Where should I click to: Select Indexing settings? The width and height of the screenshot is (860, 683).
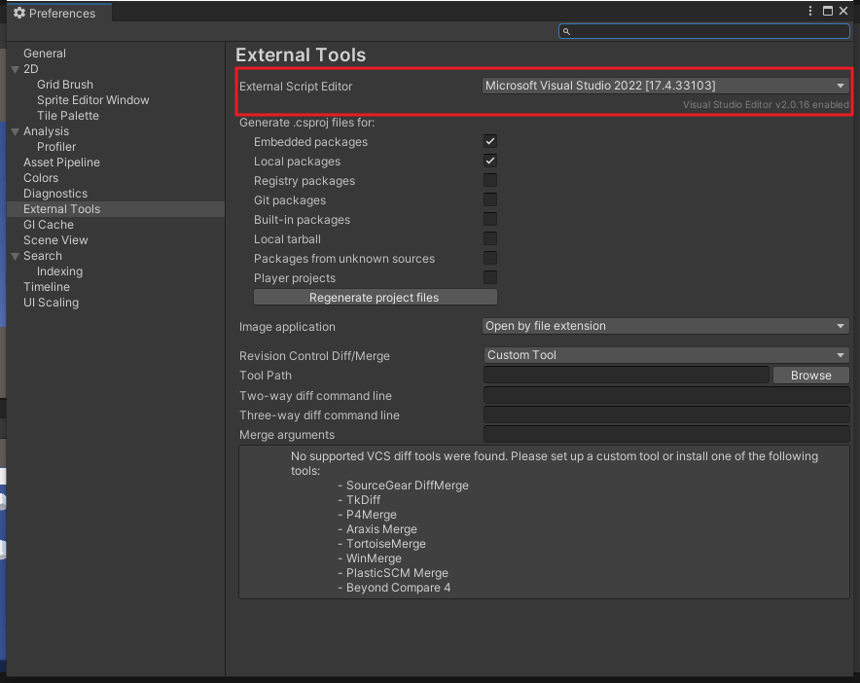(59, 271)
